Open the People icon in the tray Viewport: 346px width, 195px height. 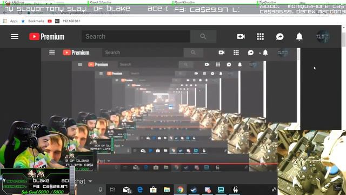click(274, 190)
